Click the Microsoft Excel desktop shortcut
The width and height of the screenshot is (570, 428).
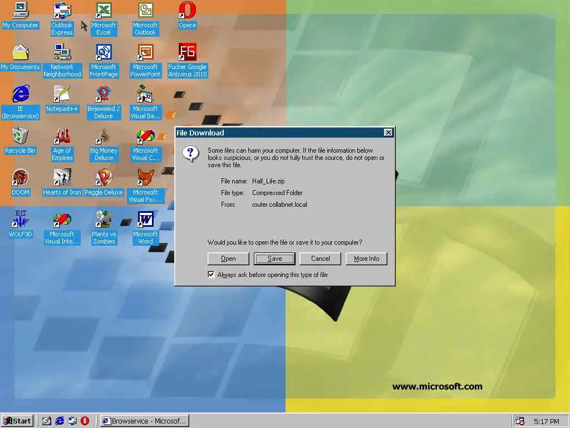(x=104, y=18)
